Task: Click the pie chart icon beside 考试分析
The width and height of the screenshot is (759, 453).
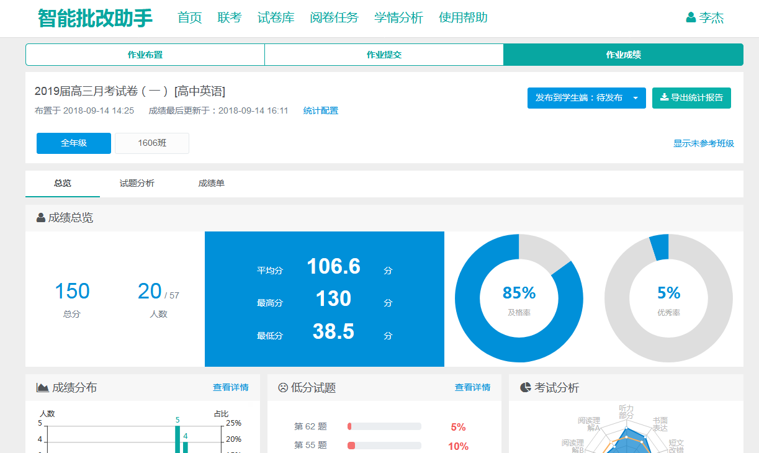Action: click(525, 388)
